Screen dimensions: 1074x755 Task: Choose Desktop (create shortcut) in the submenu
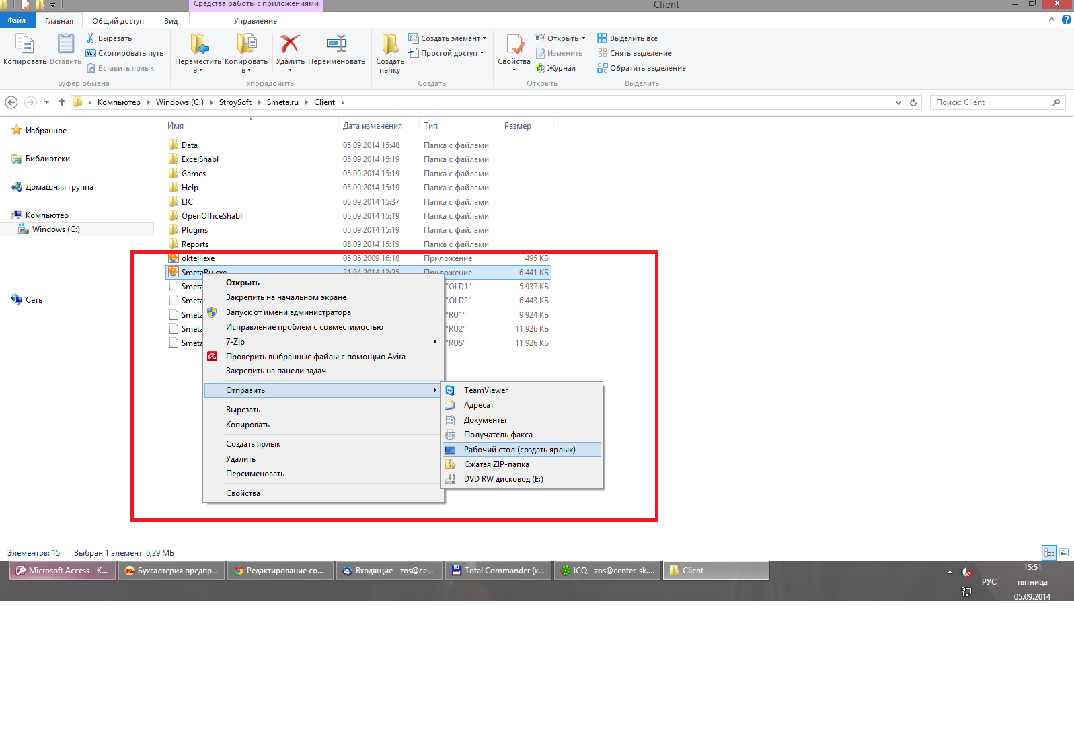(x=519, y=450)
